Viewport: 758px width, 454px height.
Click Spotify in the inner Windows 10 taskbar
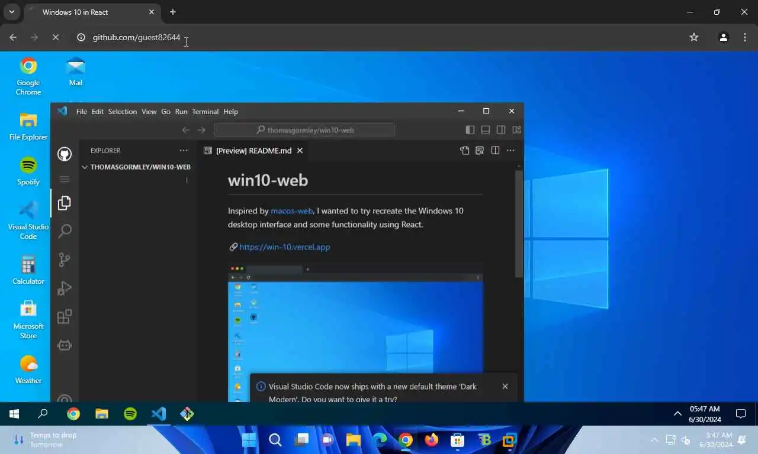pyautogui.click(x=130, y=414)
